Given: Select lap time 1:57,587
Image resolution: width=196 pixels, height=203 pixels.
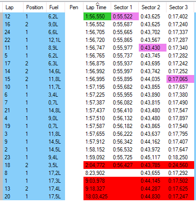Looking at the screenshot, I should 95,126.
